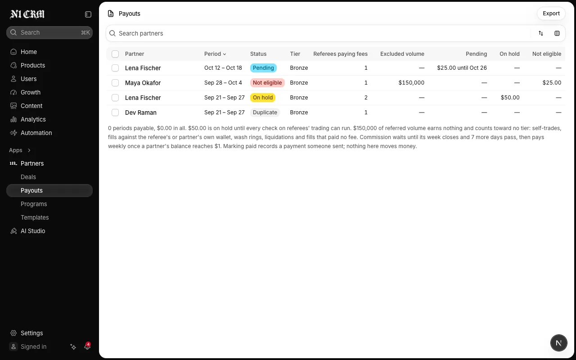
Task: Tick checkbox for Dev Raman row
Action: 115,112
